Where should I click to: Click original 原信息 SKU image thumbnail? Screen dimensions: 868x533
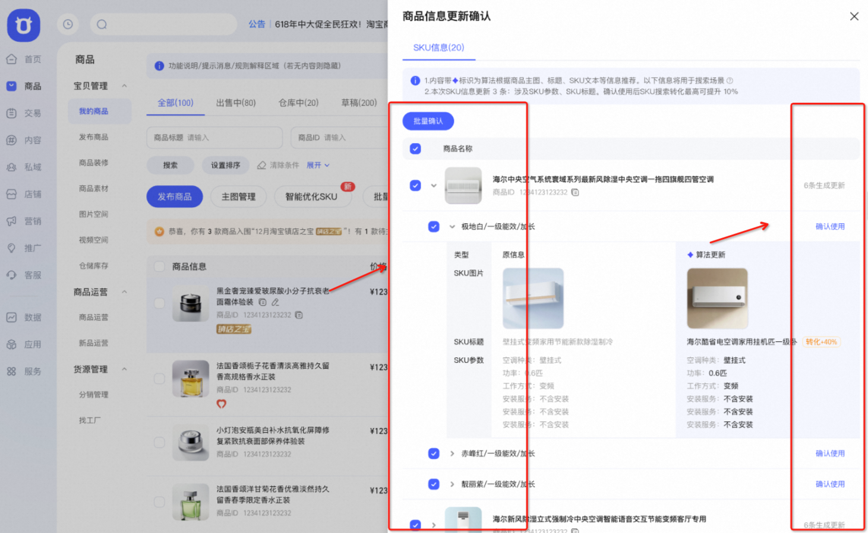(x=533, y=298)
